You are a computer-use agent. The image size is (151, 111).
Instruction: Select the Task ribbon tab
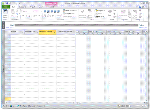click(x=14, y=7)
